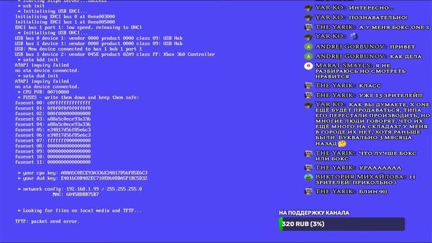
Task: Click the 'fuseset 05' line
Action: pos(53,130)
